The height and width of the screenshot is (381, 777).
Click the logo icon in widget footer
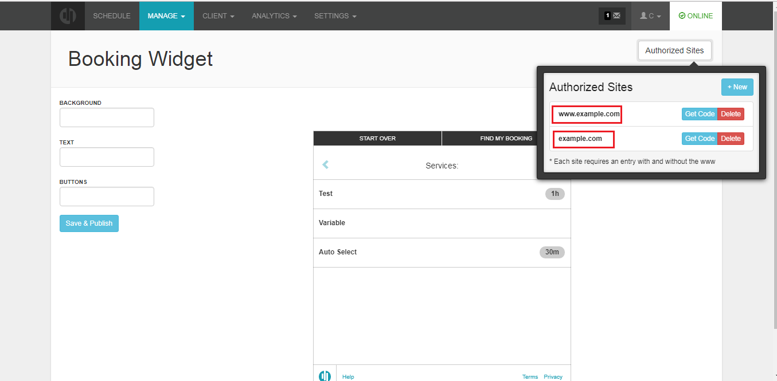(325, 376)
